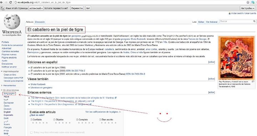Click the Wikipedia globe logo
The image size is (257, 136).
(x=12, y=22)
